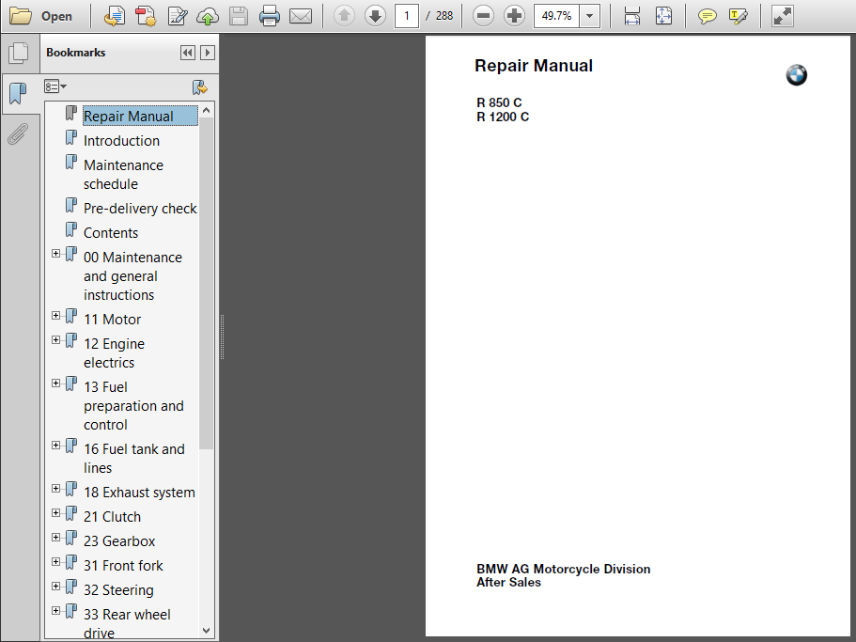The width and height of the screenshot is (856, 642).
Task: Select the 21 Clutch bookmark text
Action: tap(112, 517)
